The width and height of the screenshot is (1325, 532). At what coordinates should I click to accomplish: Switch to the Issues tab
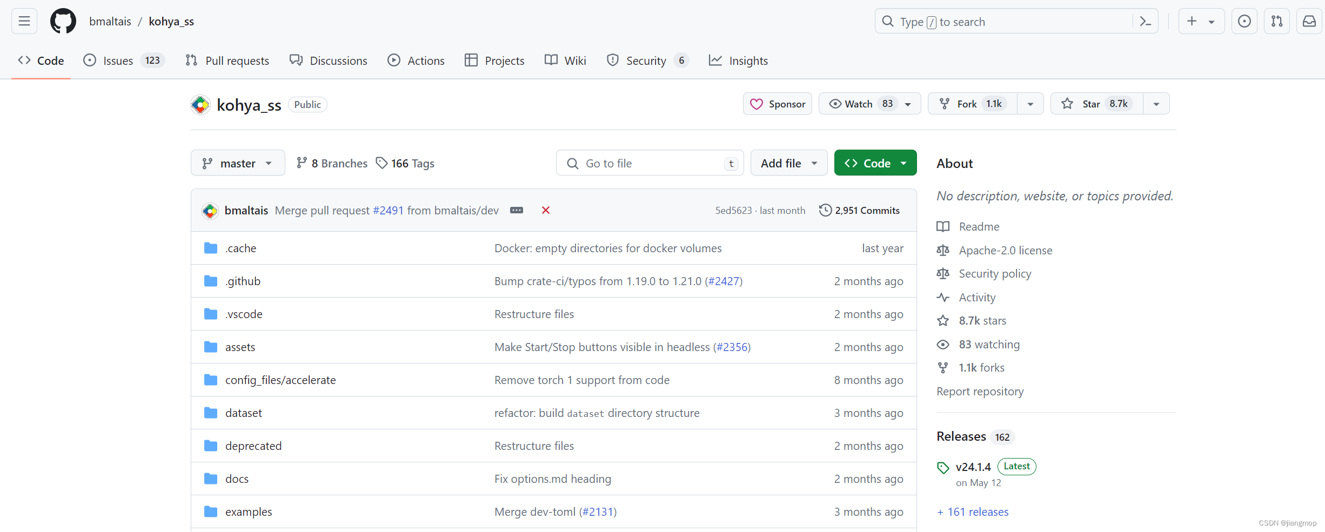[124, 60]
